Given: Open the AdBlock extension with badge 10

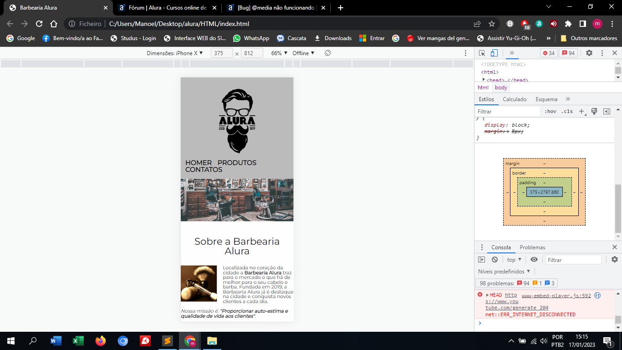Looking at the screenshot, I should pos(525,24).
